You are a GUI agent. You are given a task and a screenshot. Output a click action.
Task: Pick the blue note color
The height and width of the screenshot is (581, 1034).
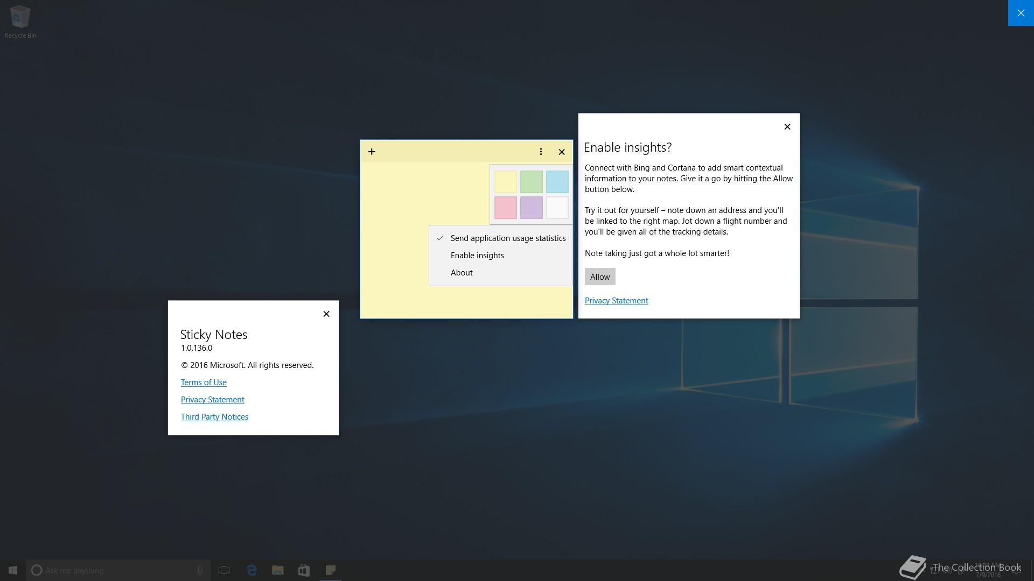click(557, 182)
